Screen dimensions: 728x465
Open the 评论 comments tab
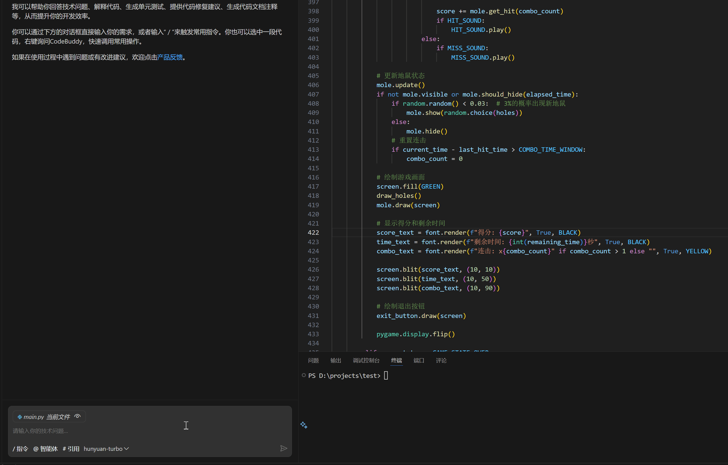441,360
